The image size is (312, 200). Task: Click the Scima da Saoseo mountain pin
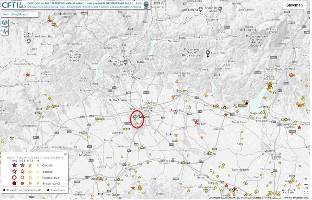220,9
